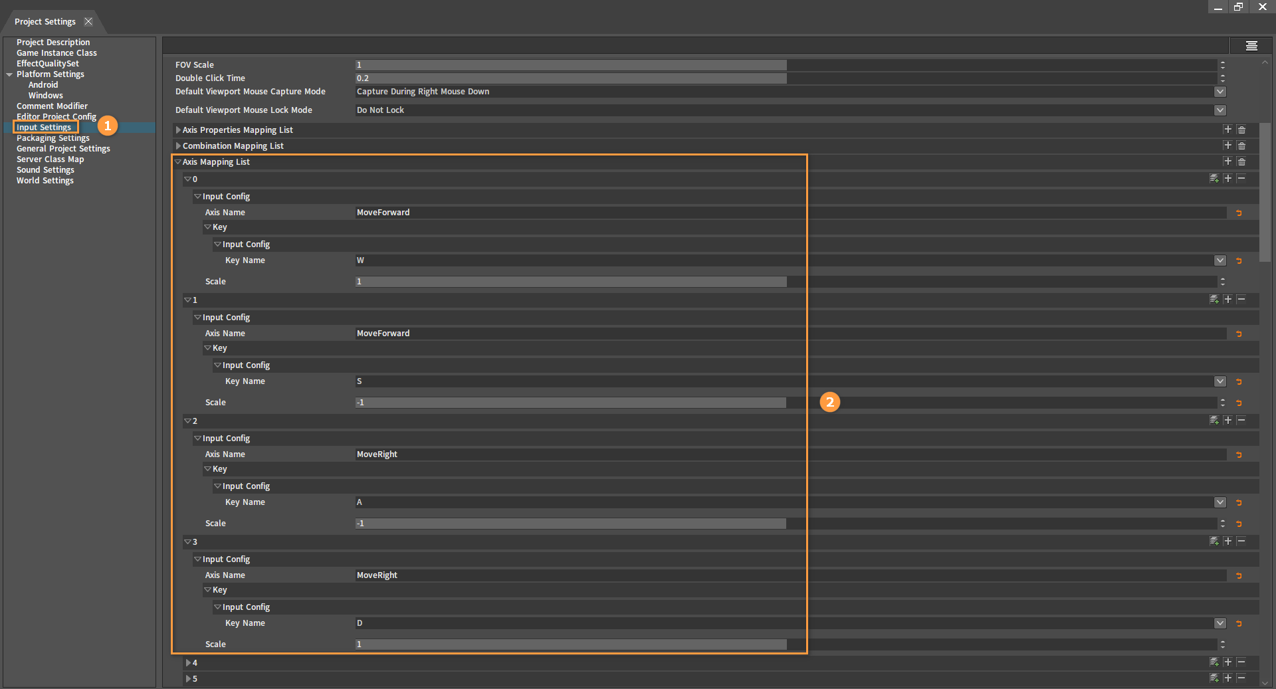
Task: Clear the Combination Mapping List
Action: point(1241,146)
